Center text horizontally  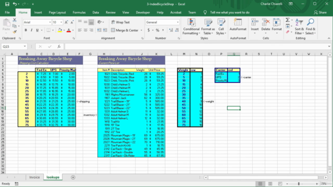coord(85,30)
